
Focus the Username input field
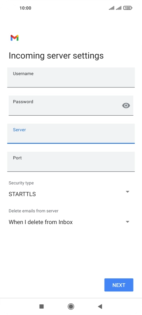pyautogui.click(x=71, y=77)
